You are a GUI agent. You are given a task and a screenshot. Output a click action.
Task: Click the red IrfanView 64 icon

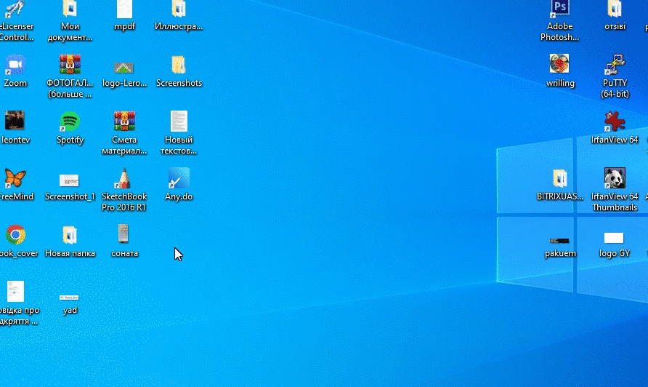(x=615, y=121)
